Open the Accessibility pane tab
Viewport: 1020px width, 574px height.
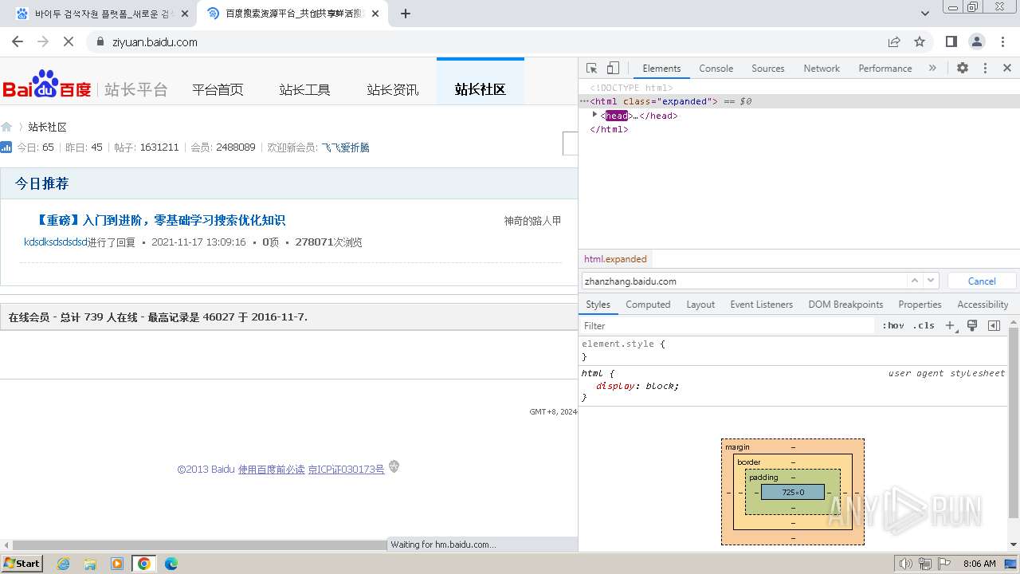click(983, 305)
